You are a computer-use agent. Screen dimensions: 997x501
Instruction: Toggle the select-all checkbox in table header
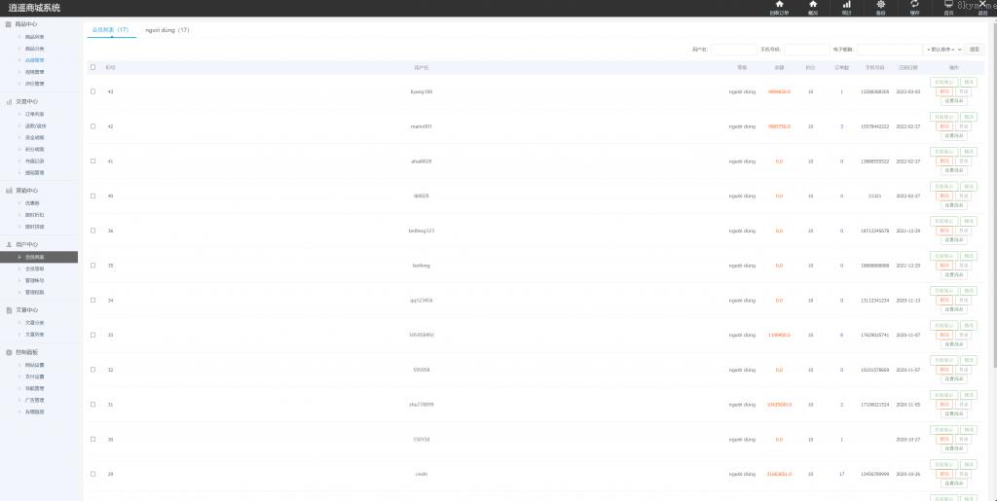tap(92, 67)
